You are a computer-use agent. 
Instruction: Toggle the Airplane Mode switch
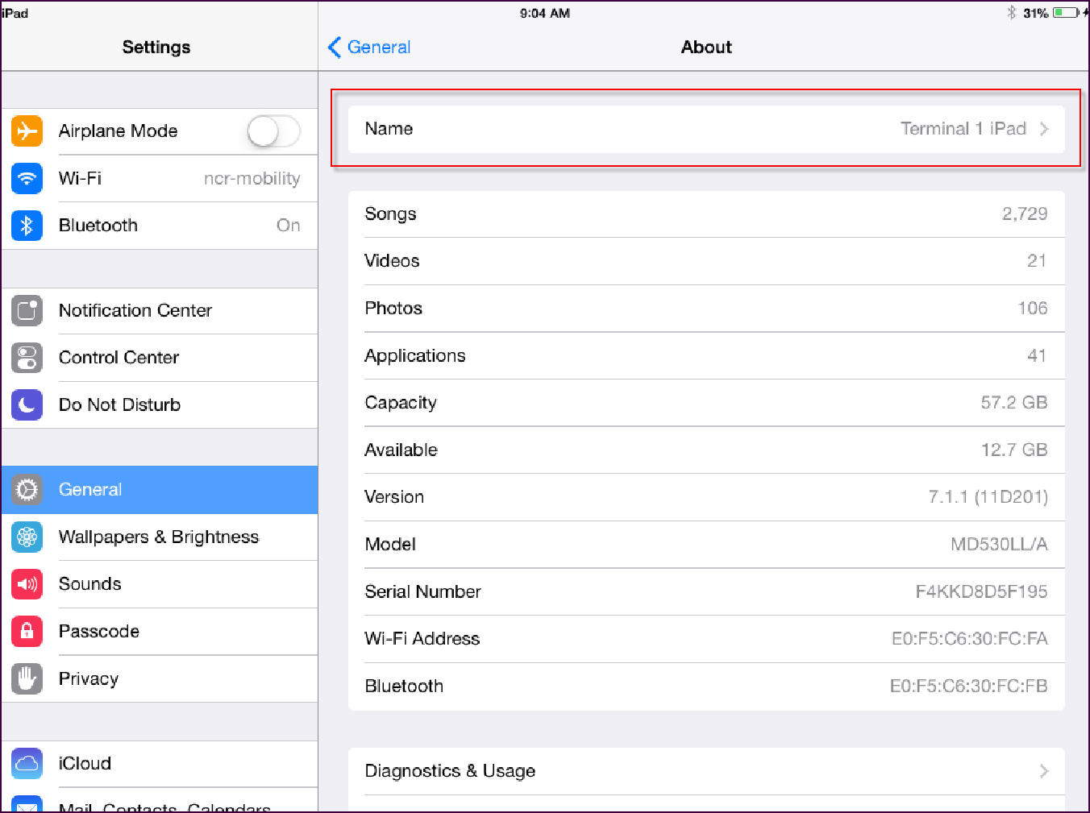(x=274, y=131)
